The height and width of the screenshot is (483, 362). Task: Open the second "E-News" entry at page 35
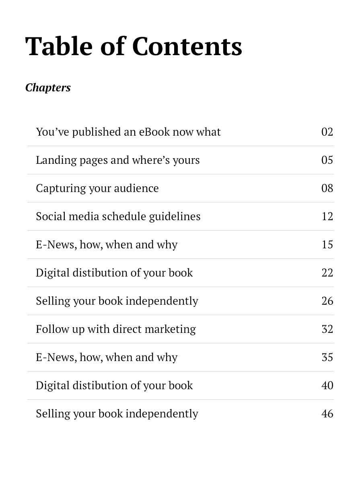coord(107,357)
